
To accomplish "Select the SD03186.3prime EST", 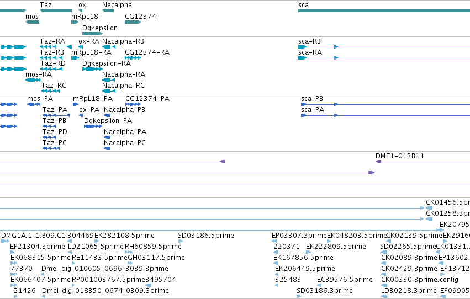I will [x=299, y=296].
